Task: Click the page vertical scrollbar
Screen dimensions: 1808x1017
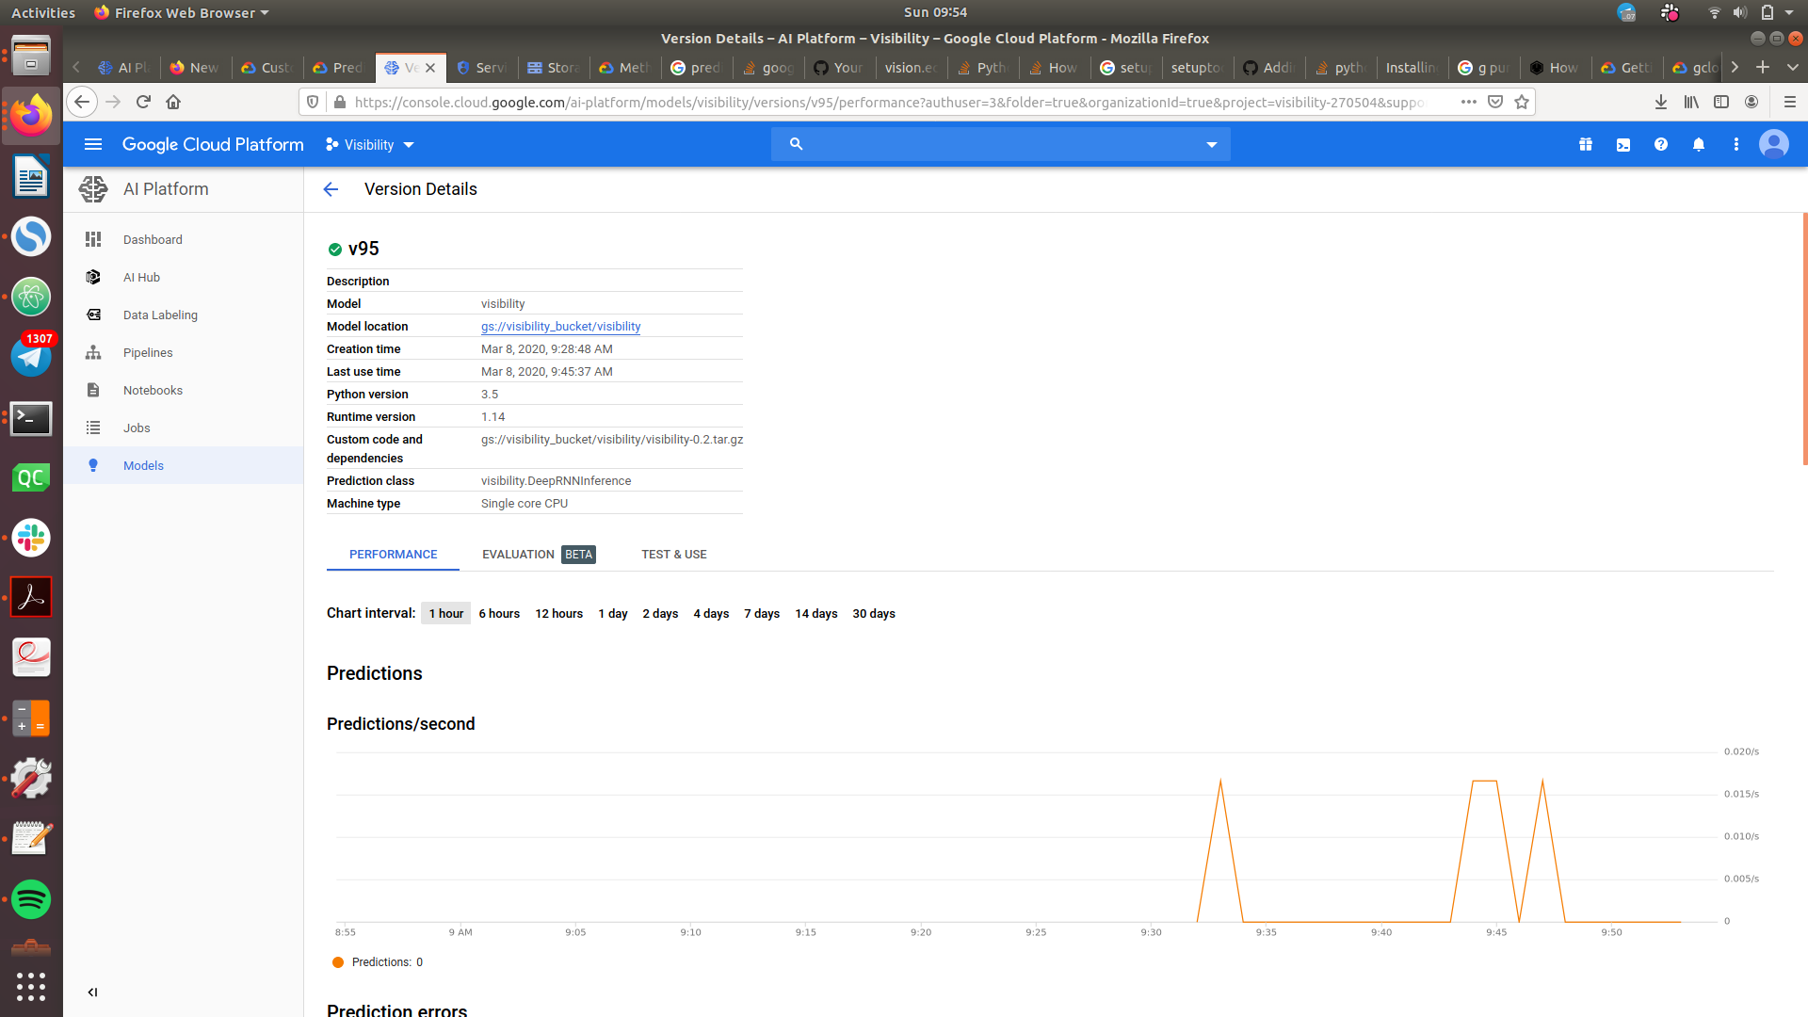Action: click(x=1804, y=339)
